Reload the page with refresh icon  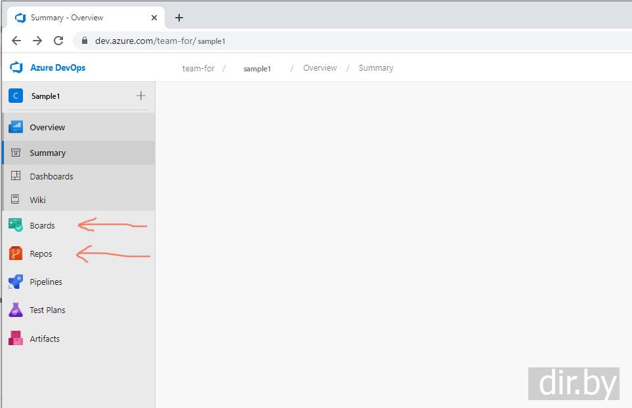58,41
